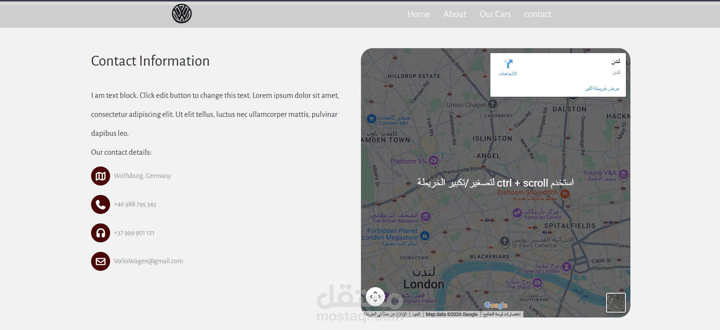The image size is (720, 330).
Task: Click the envelope icon beside VolksWagen@gmail.com
Action: point(101,261)
